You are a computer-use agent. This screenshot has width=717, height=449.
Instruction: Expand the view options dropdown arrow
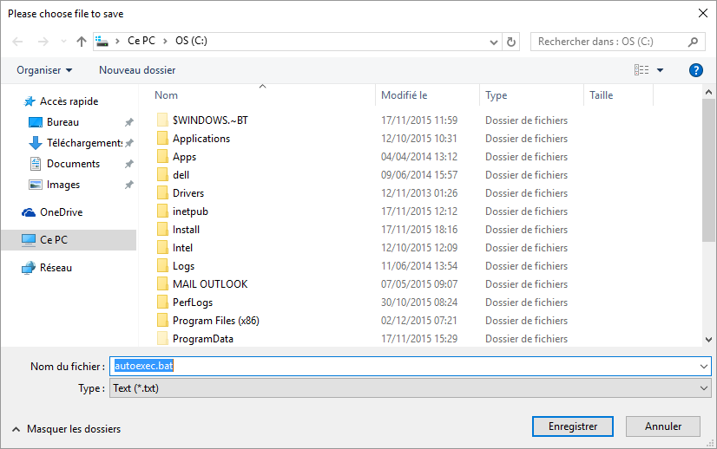click(x=661, y=70)
